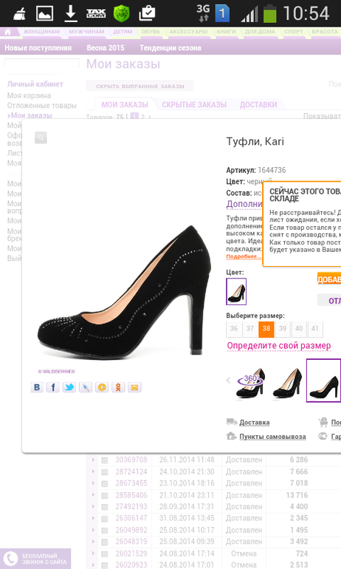This screenshot has width=341, height=569.
Task: Open Пункты самовывоза link
Action: [272, 437]
